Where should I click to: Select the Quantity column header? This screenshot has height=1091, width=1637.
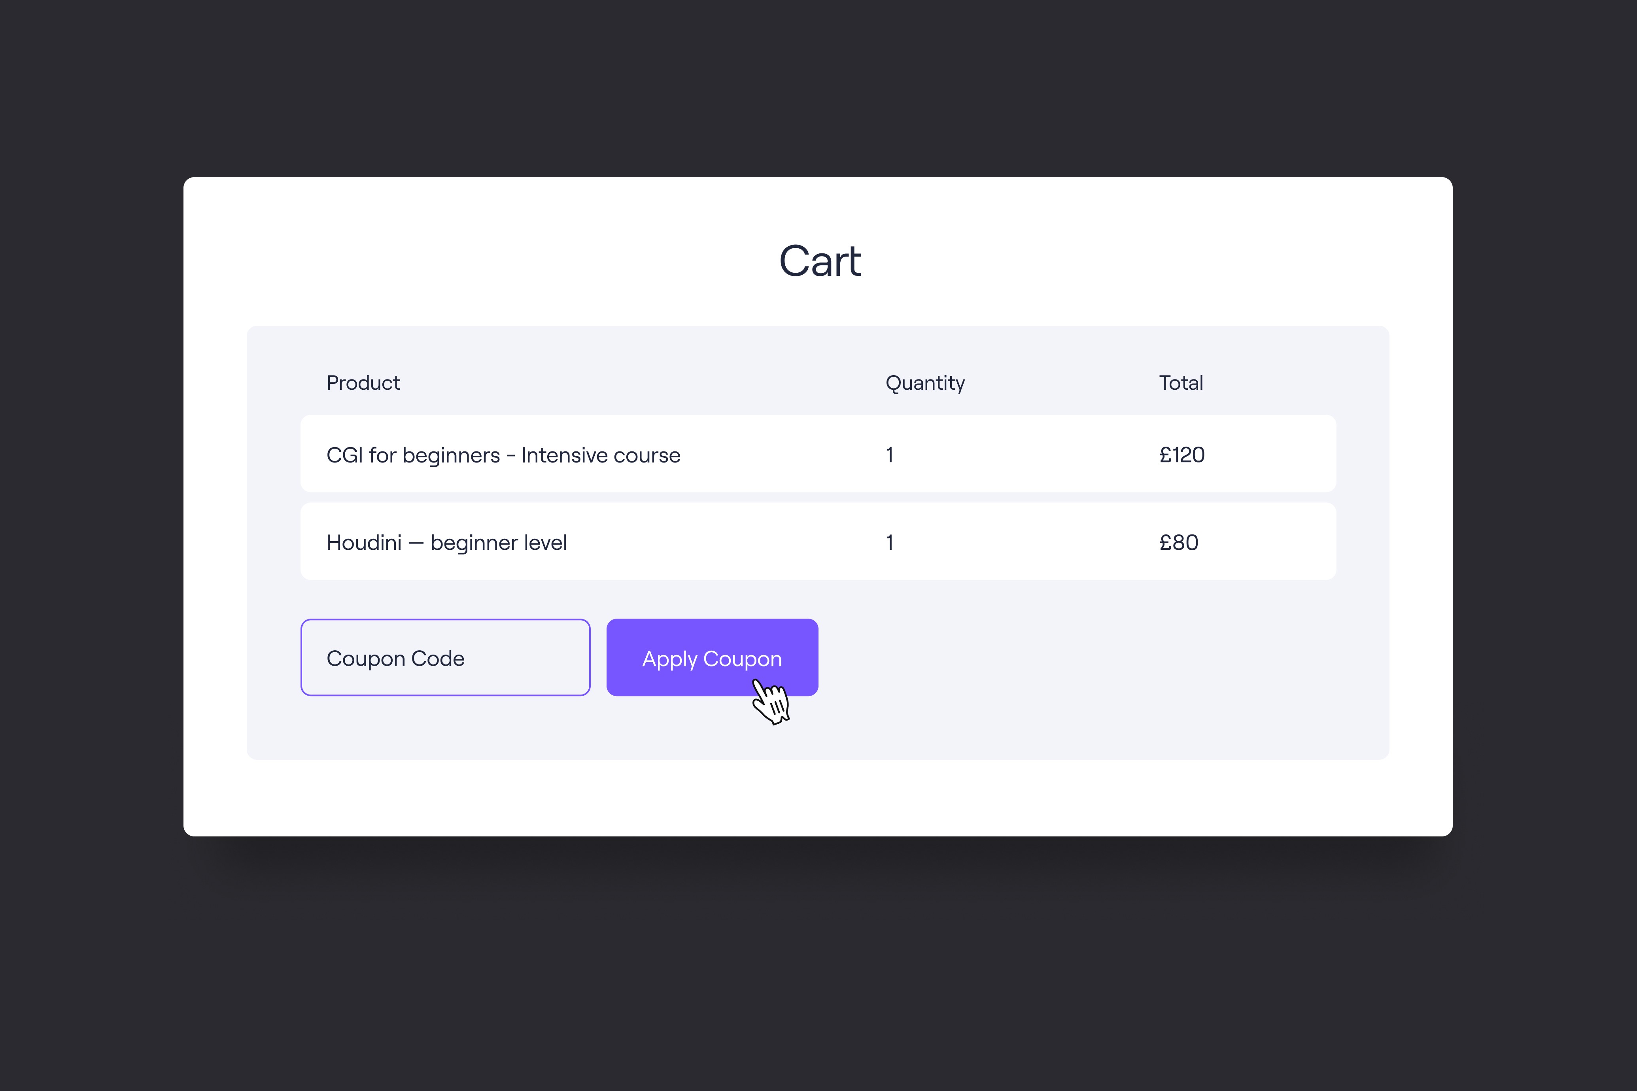pyautogui.click(x=924, y=383)
